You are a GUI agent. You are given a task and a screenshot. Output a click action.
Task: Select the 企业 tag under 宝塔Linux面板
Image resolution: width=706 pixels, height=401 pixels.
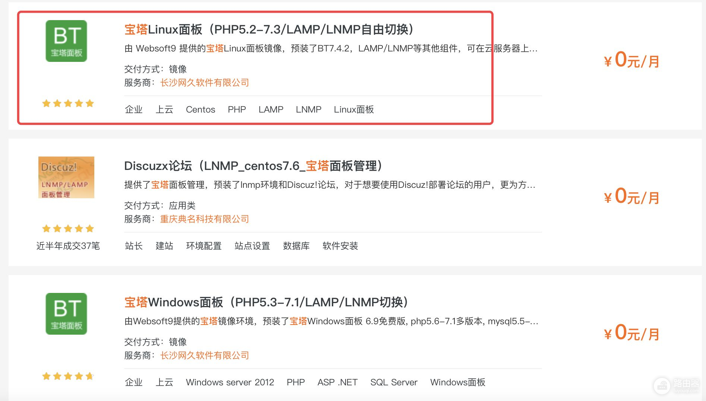tap(134, 110)
